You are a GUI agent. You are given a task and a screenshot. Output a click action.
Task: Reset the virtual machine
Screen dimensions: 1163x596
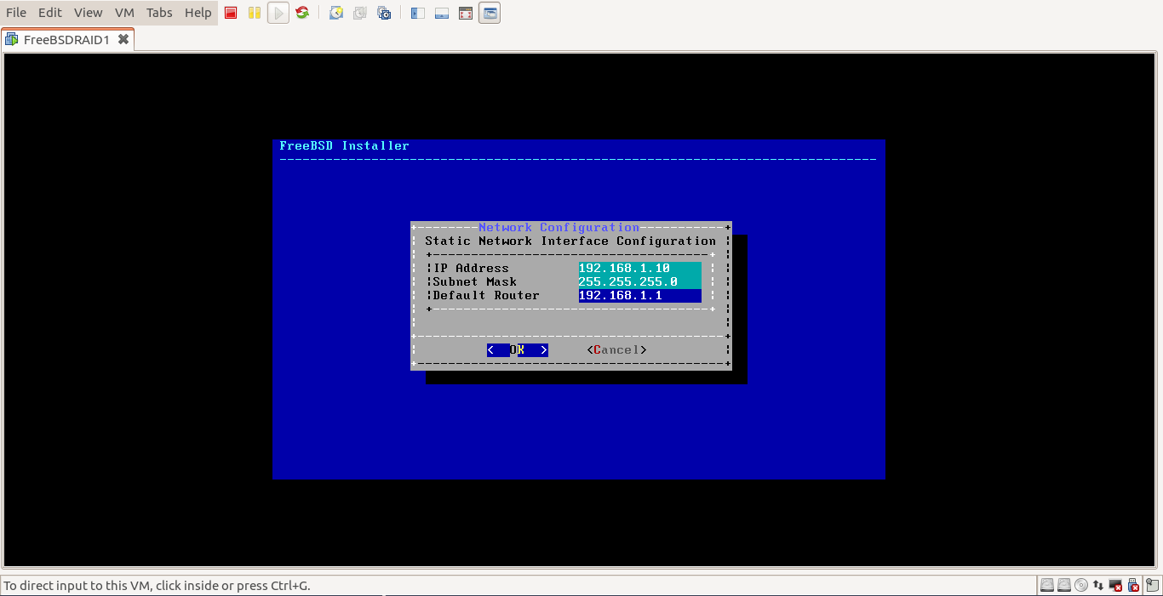[x=302, y=12]
